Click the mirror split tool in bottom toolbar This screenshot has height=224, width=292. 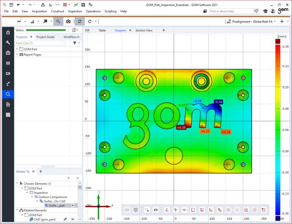point(156,210)
